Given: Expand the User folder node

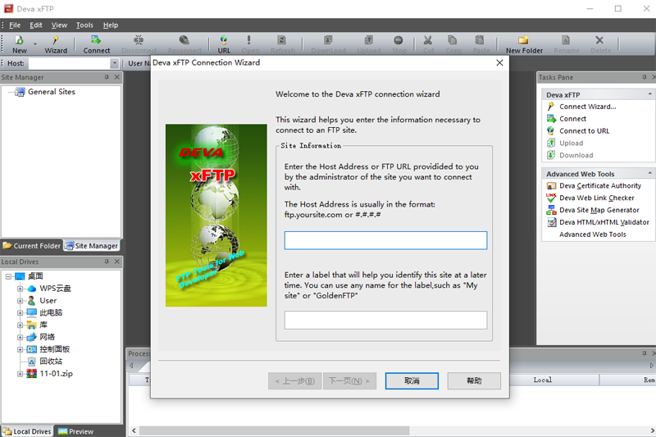Looking at the screenshot, I should point(20,301).
